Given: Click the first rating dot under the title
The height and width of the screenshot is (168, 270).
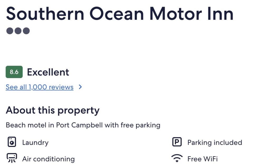Looking at the screenshot, I should click(x=9, y=31).
